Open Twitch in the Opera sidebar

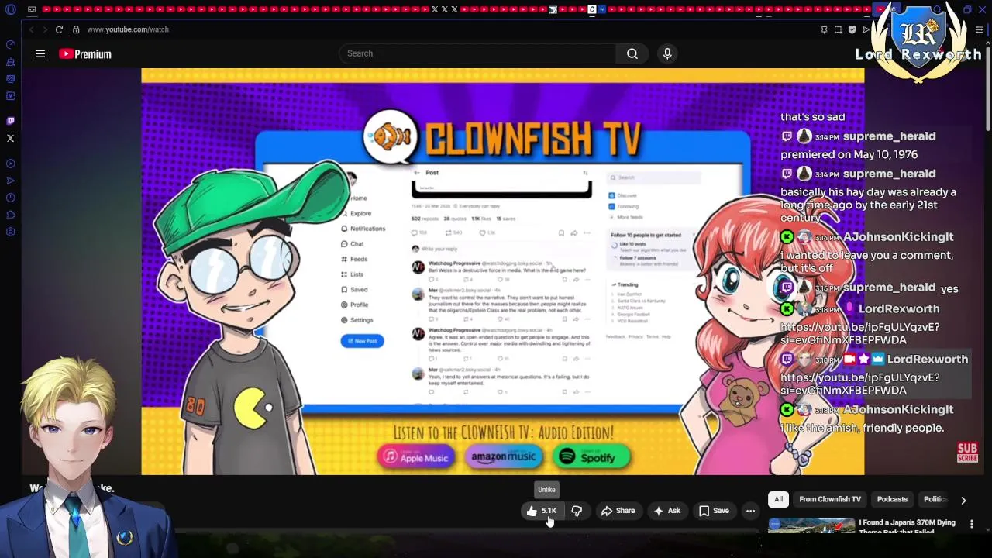point(11,121)
